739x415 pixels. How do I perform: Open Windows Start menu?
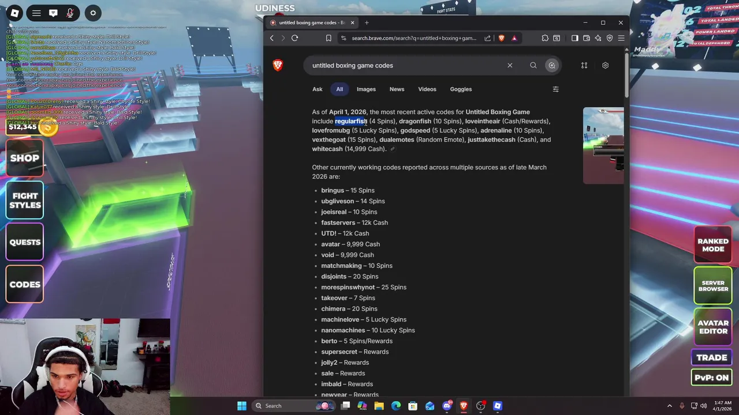(x=242, y=406)
